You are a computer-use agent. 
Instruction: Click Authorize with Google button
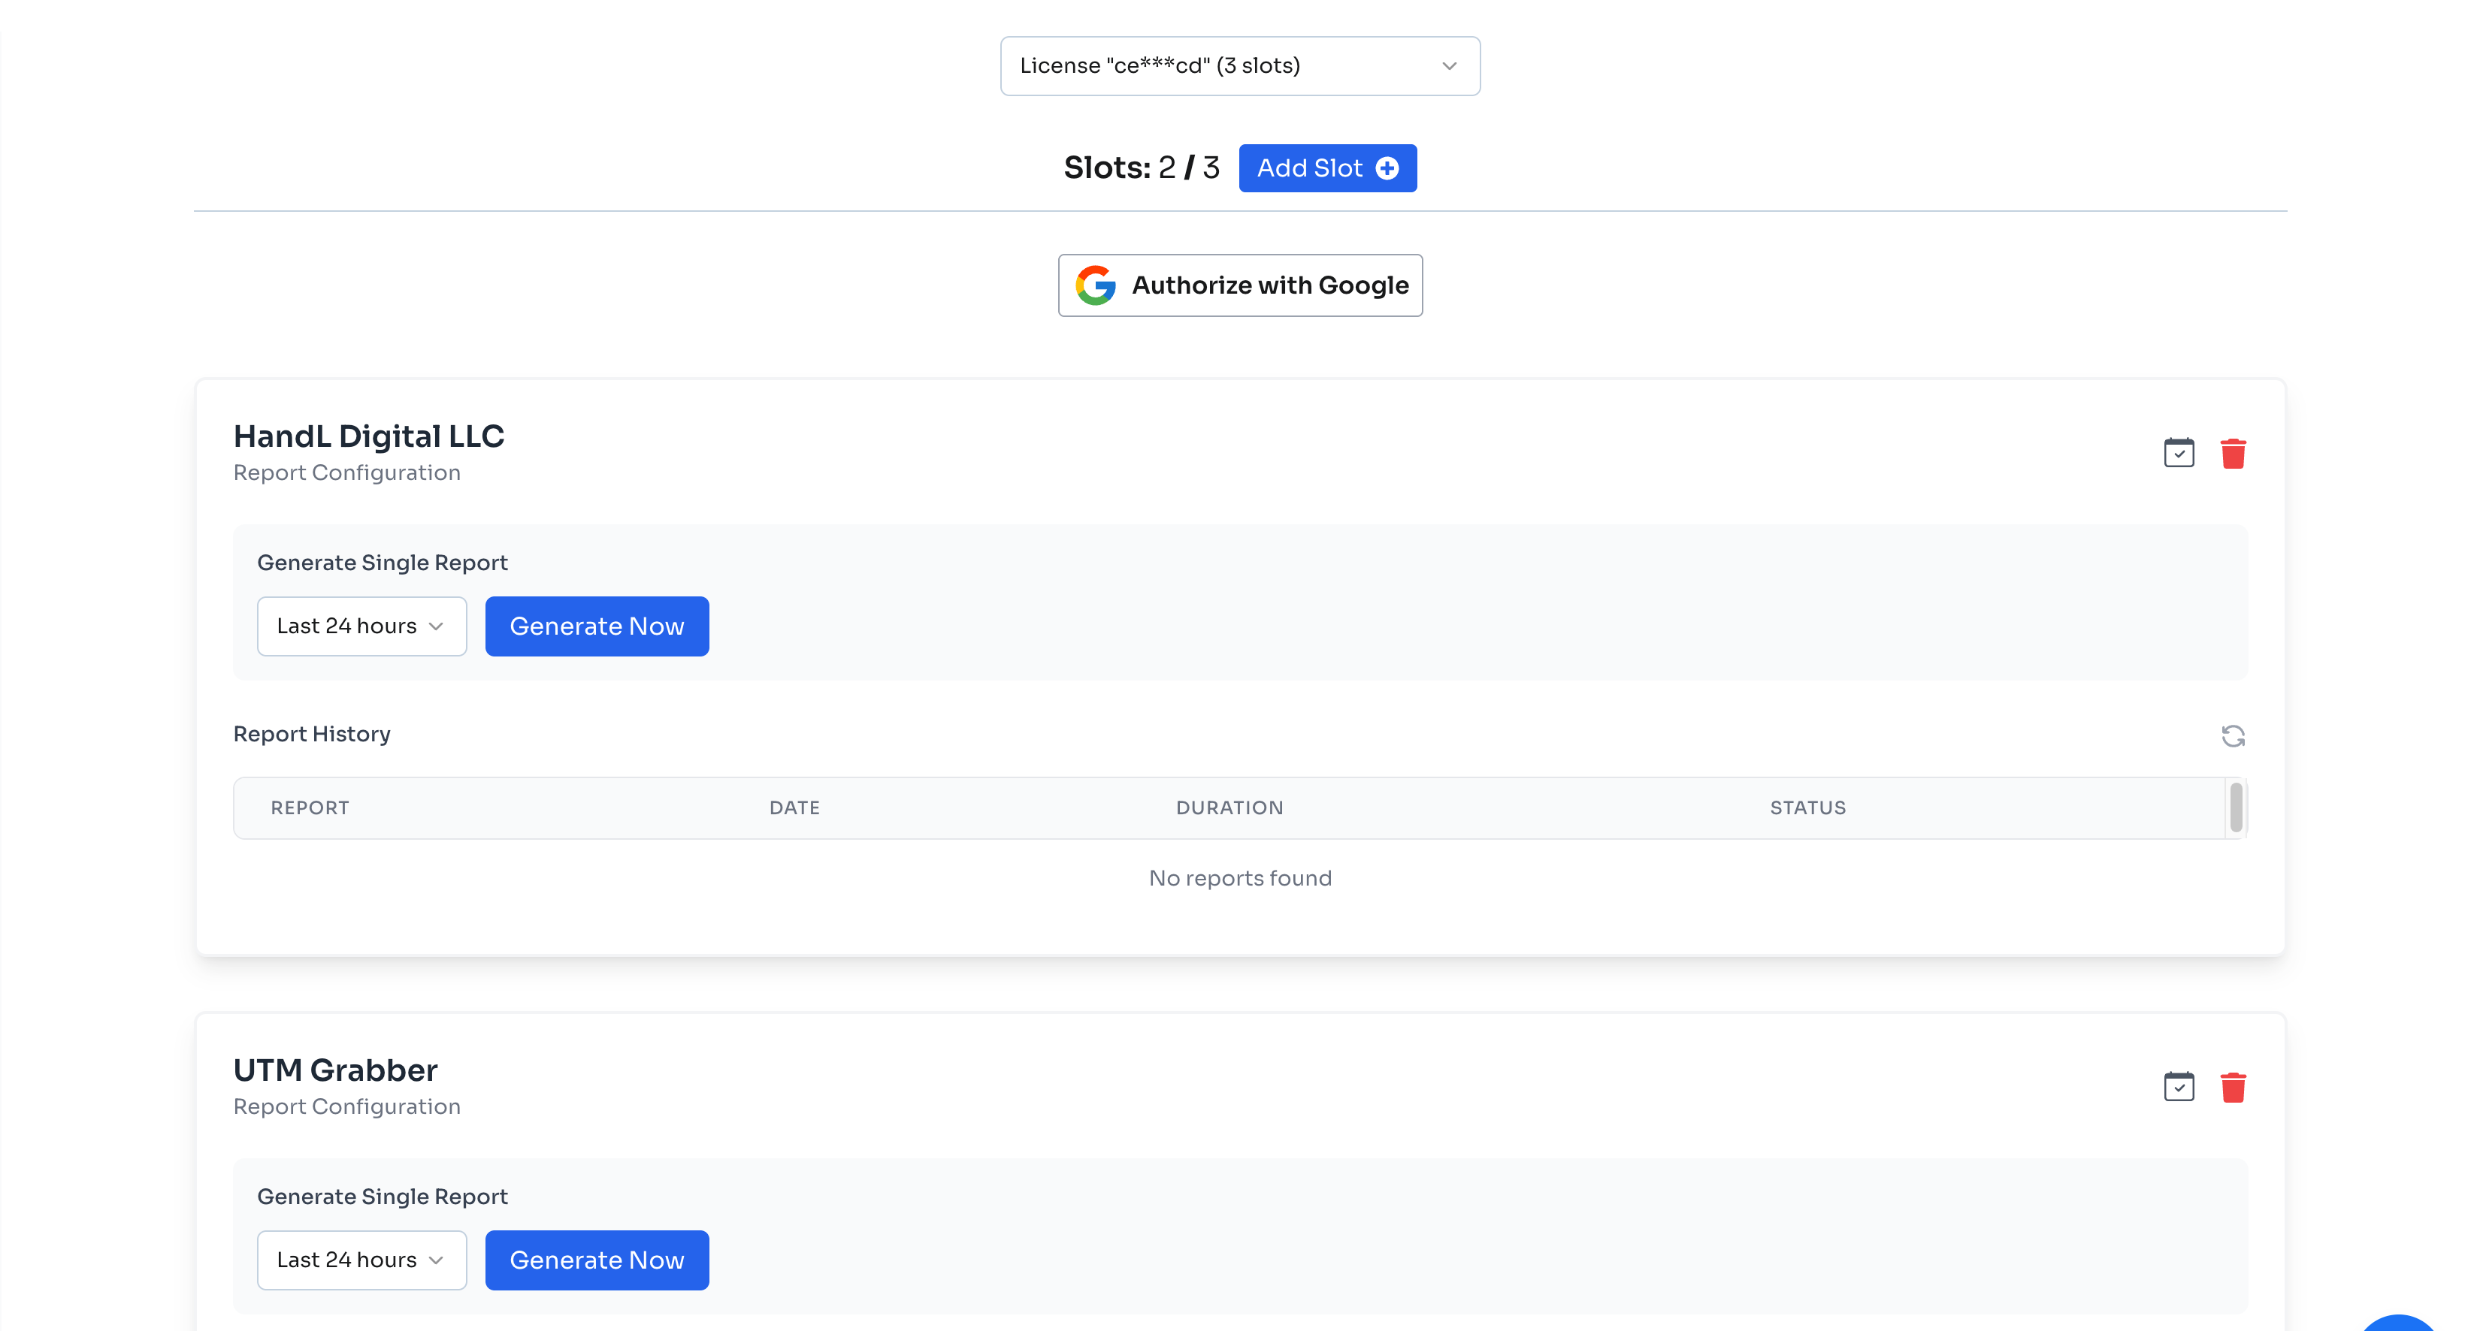click(x=1240, y=285)
